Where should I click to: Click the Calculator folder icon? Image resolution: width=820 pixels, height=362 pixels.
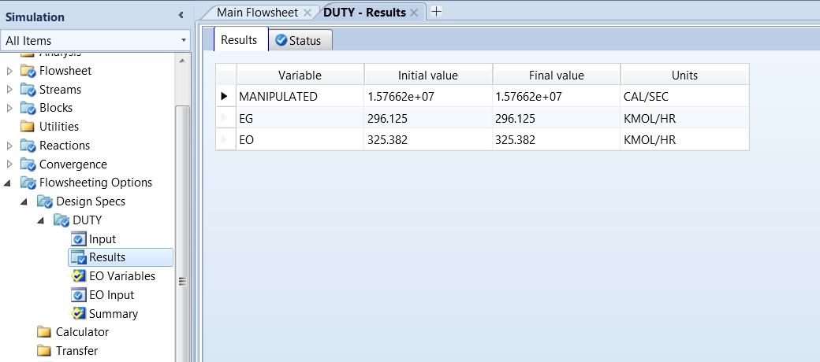coord(45,332)
